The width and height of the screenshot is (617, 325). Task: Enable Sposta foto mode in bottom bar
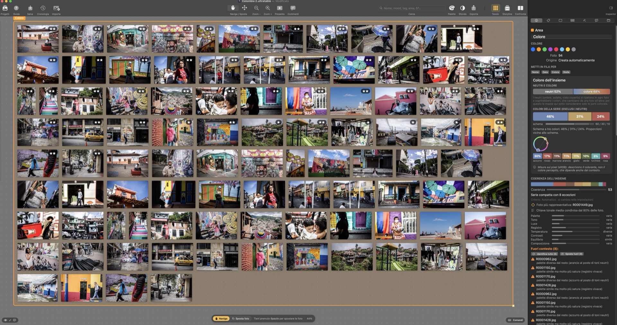(x=241, y=319)
